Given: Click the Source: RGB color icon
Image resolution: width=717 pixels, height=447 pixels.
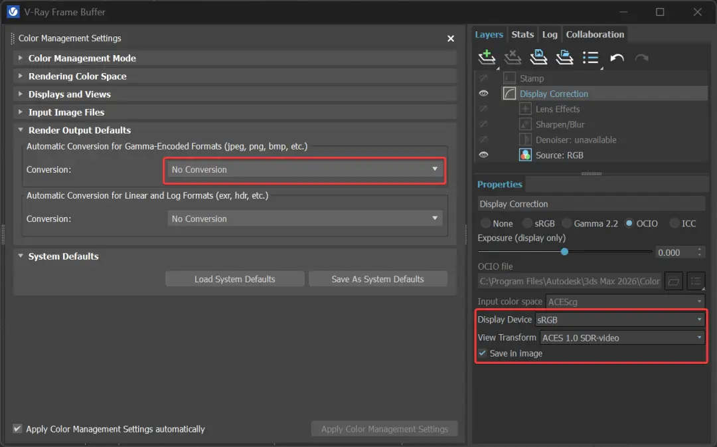Looking at the screenshot, I should click(x=525, y=155).
